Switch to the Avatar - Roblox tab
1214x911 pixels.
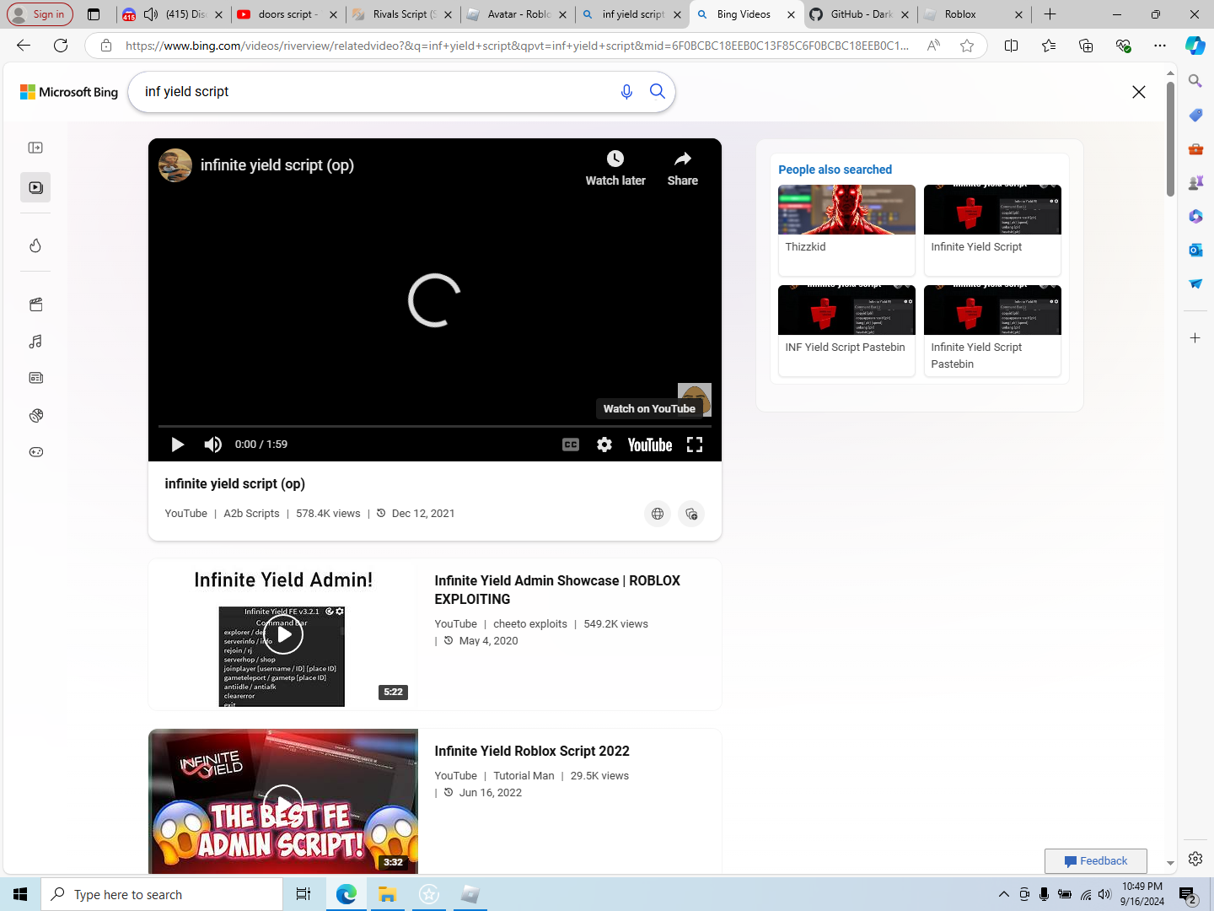pyautogui.click(x=518, y=14)
